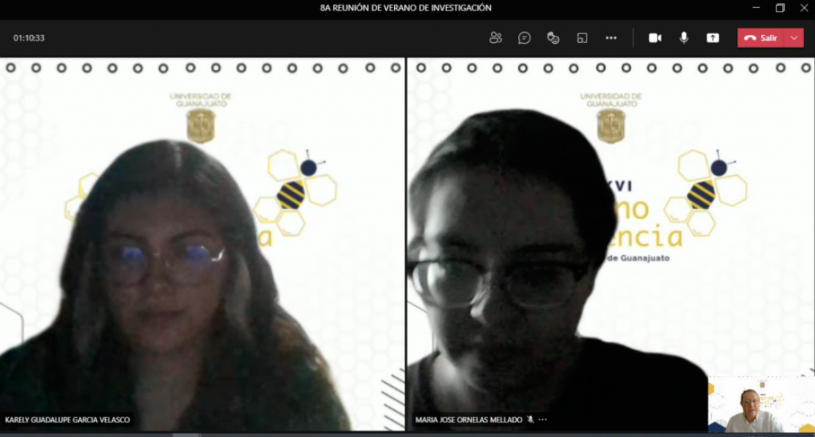Viewport: 815px width, 437px height.
Task: Share screen content with the tray icon
Action: [713, 38]
